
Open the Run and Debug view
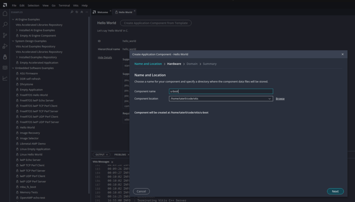coord(5,46)
